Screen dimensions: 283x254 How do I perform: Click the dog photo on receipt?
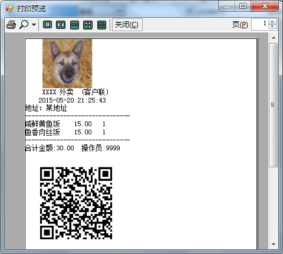click(x=67, y=63)
